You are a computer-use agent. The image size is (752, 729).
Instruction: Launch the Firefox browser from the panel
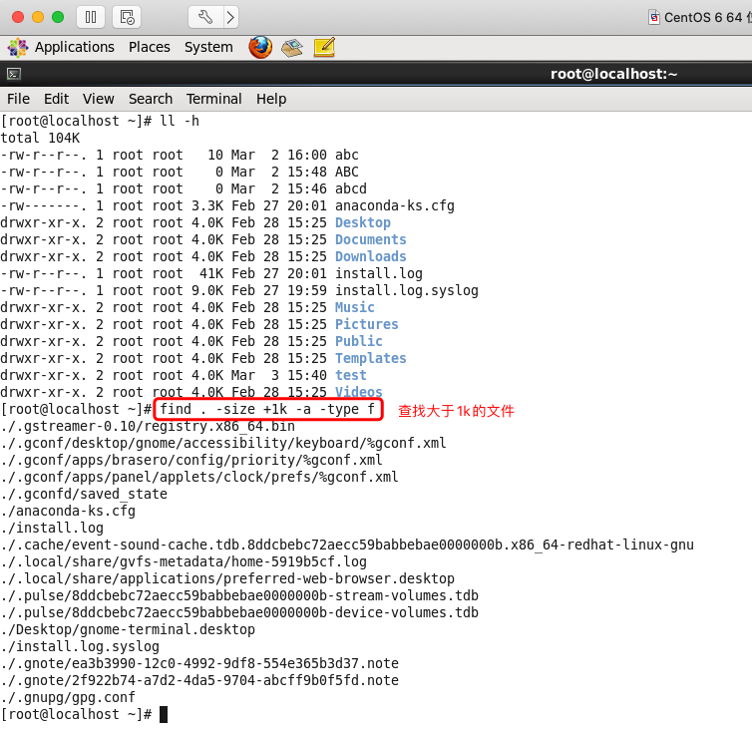coord(260,47)
